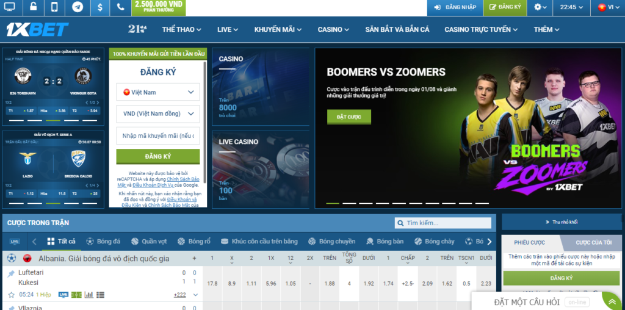Viewport: 625px width, 310px height.
Task: Click plus icon in Albania league header
Action: point(195,258)
